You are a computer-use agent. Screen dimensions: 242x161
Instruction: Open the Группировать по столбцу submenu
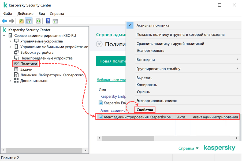pos(184,69)
